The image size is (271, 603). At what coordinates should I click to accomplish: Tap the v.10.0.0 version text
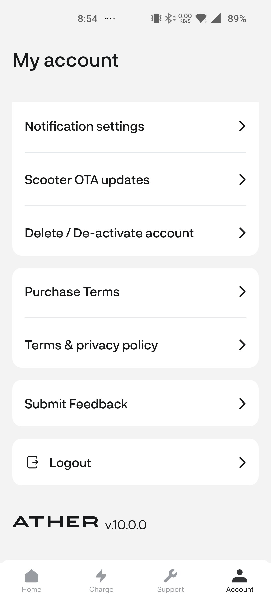pyautogui.click(x=126, y=525)
